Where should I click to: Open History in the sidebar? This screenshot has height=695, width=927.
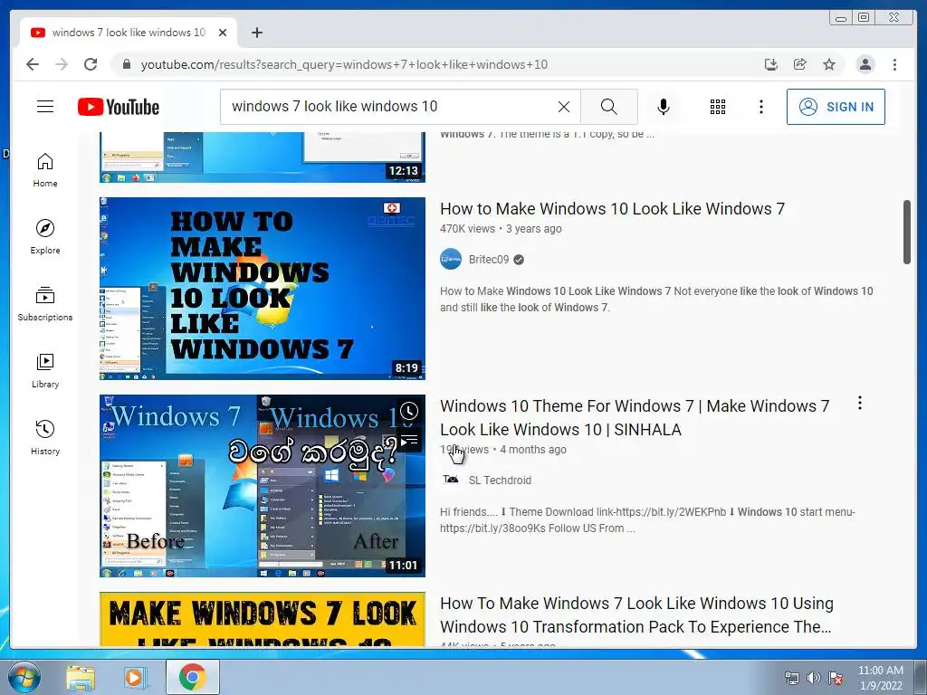[45, 437]
